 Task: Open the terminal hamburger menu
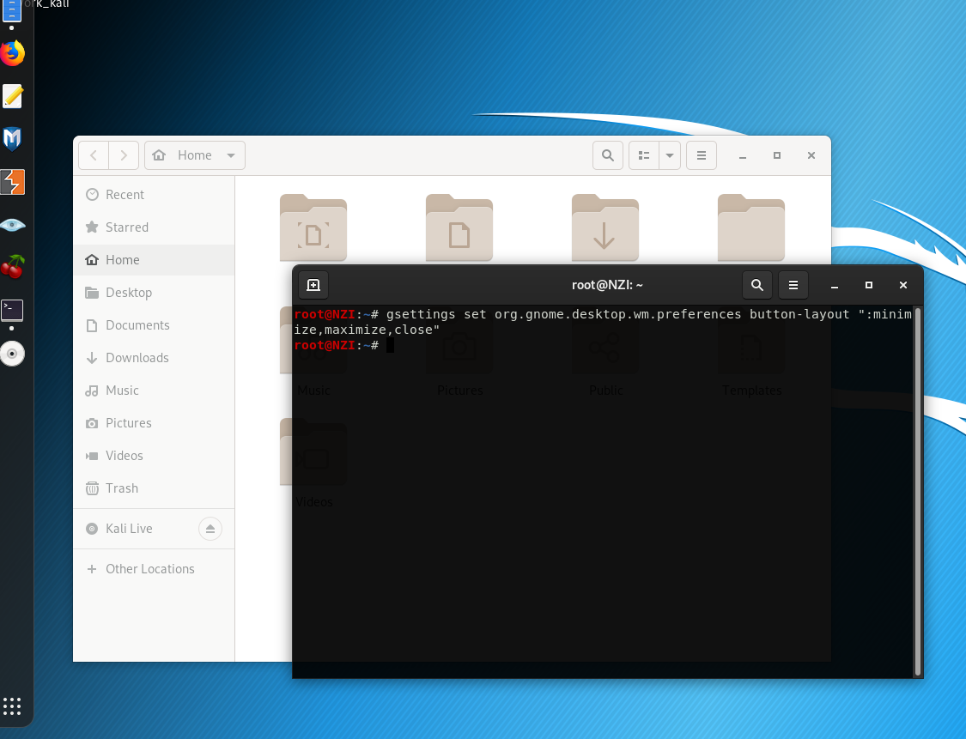pos(793,285)
